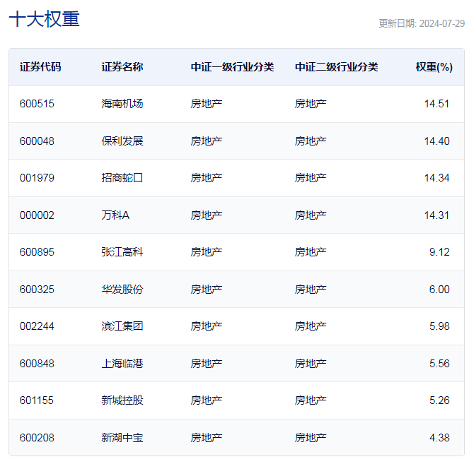
Task: Click the 中证二级行业分类 column header
Action: pos(336,67)
